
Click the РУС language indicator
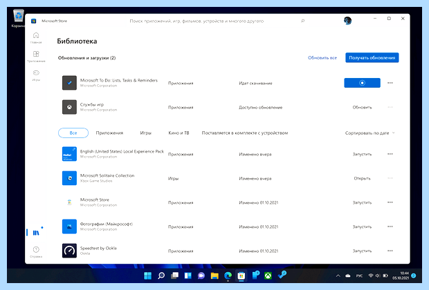pos(359,275)
